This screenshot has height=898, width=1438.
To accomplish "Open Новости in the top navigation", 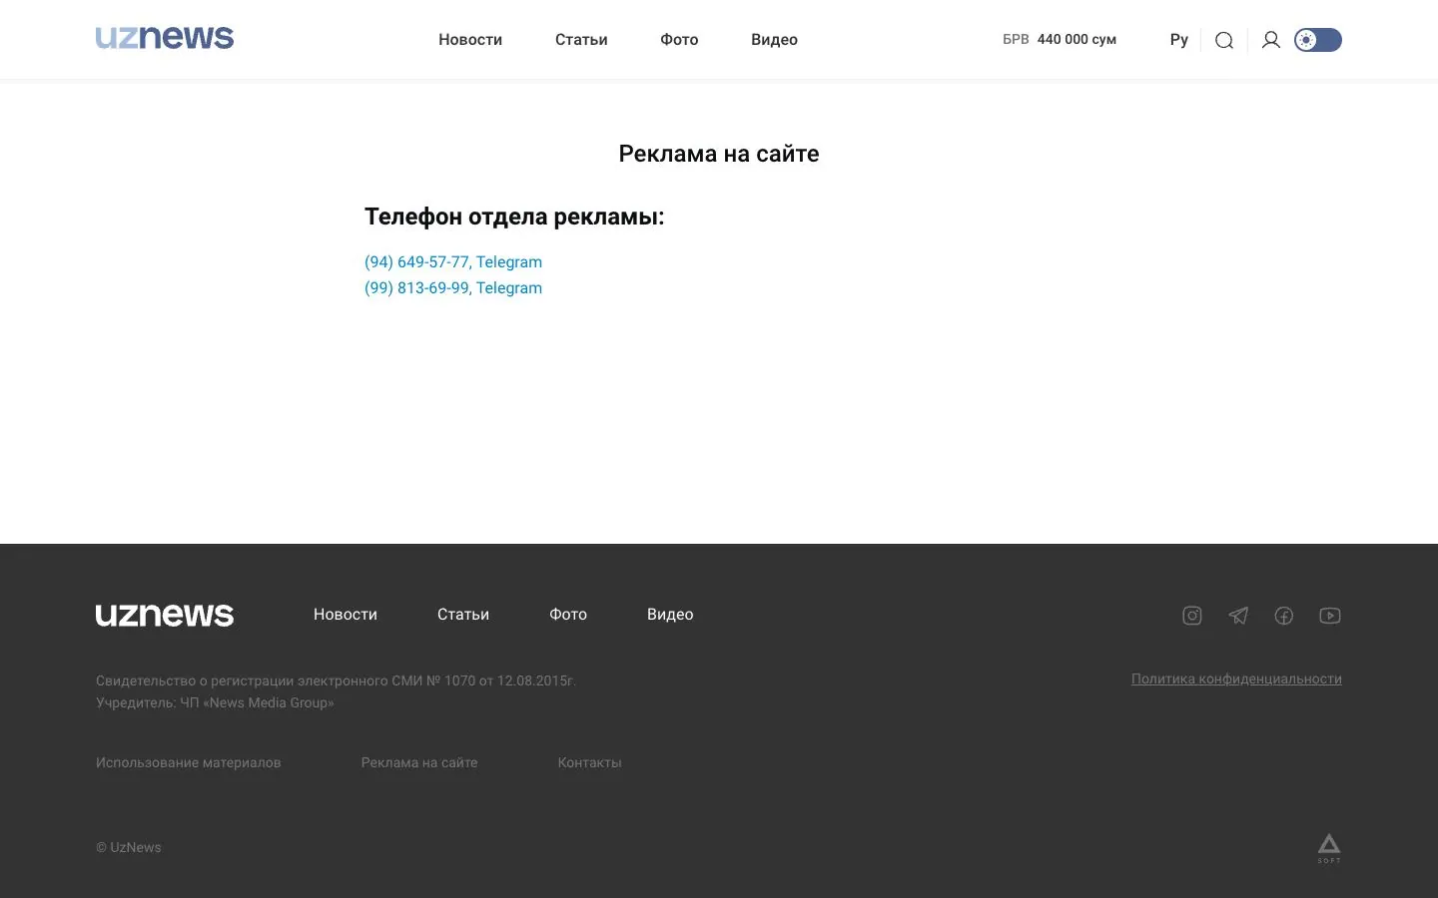I will tap(470, 40).
